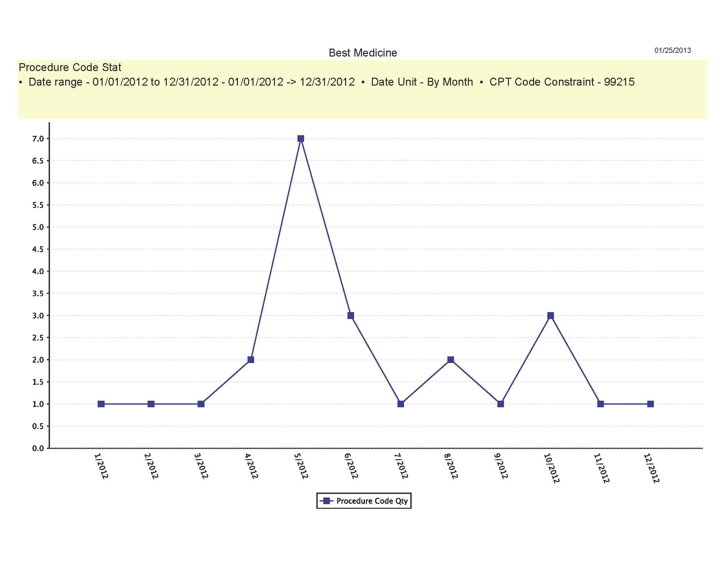Screen dimensions: 728x562
Task: Select the 11/2012 data point marker
Action: tap(601, 404)
